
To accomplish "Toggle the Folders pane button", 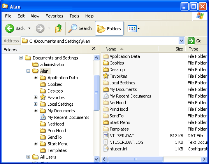I will click(109, 28).
